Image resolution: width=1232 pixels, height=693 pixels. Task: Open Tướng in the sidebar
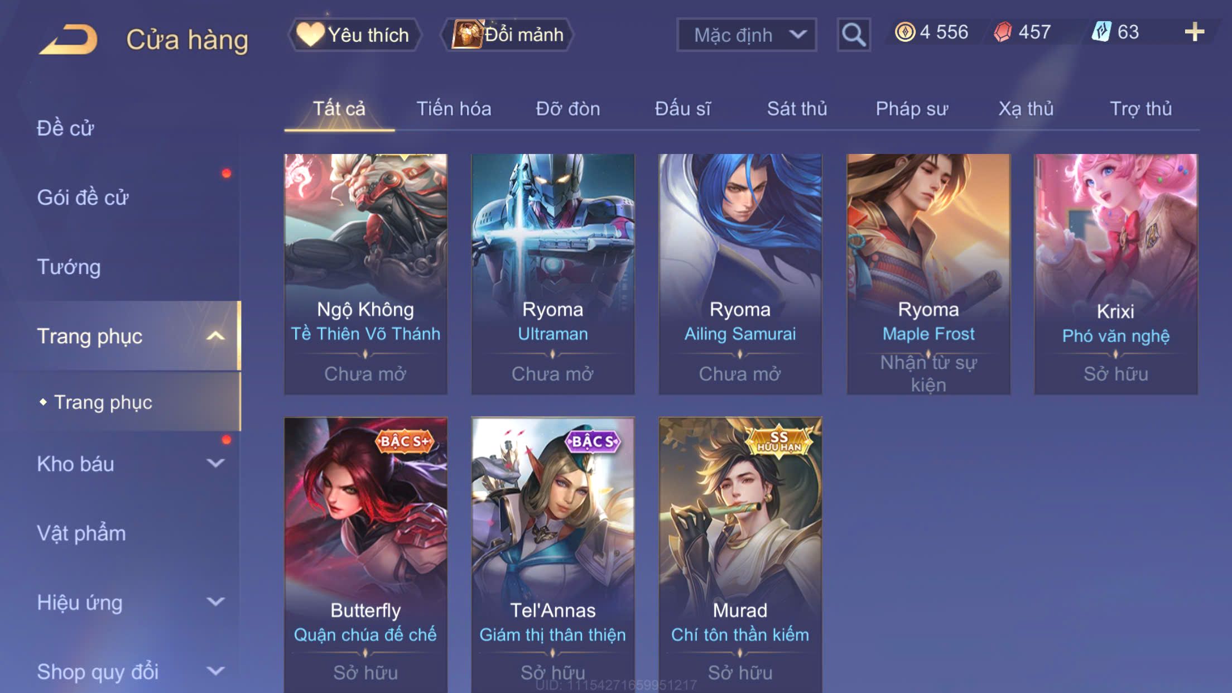[69, 267]
